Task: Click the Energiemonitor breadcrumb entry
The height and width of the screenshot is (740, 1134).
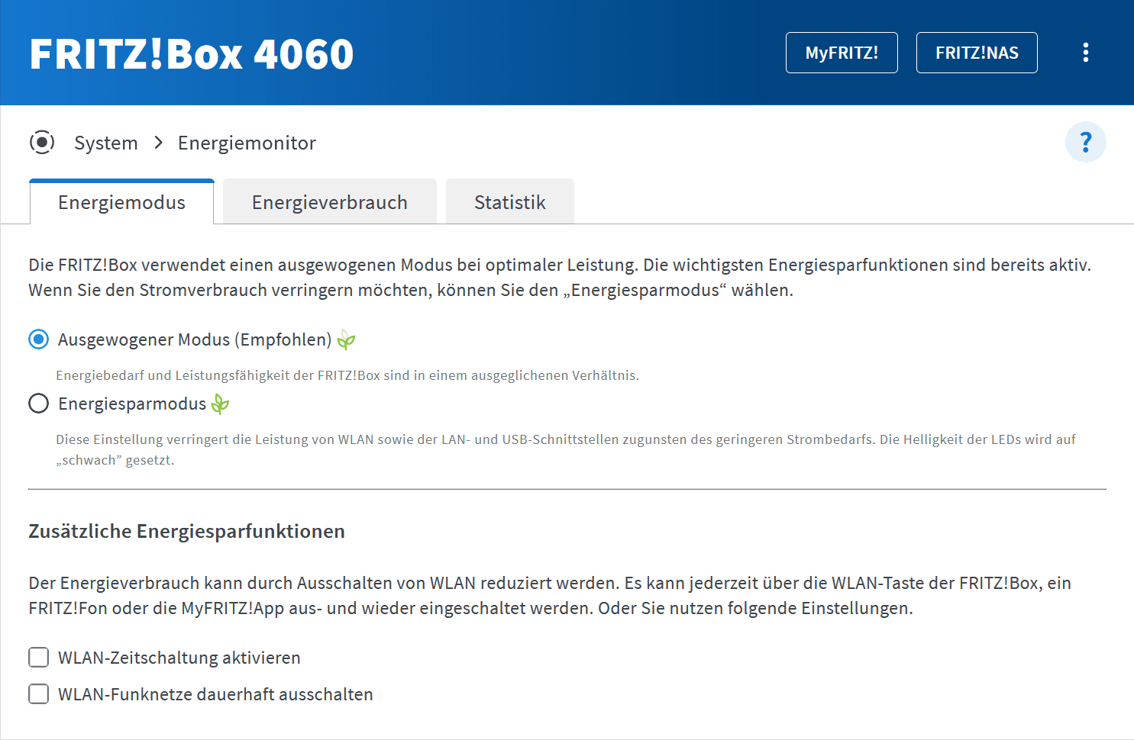Action: click(247, 143)
